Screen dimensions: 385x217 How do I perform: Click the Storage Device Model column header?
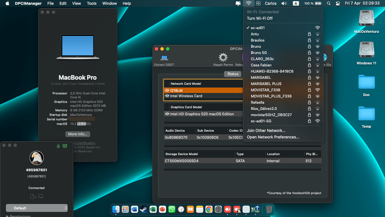182,154
